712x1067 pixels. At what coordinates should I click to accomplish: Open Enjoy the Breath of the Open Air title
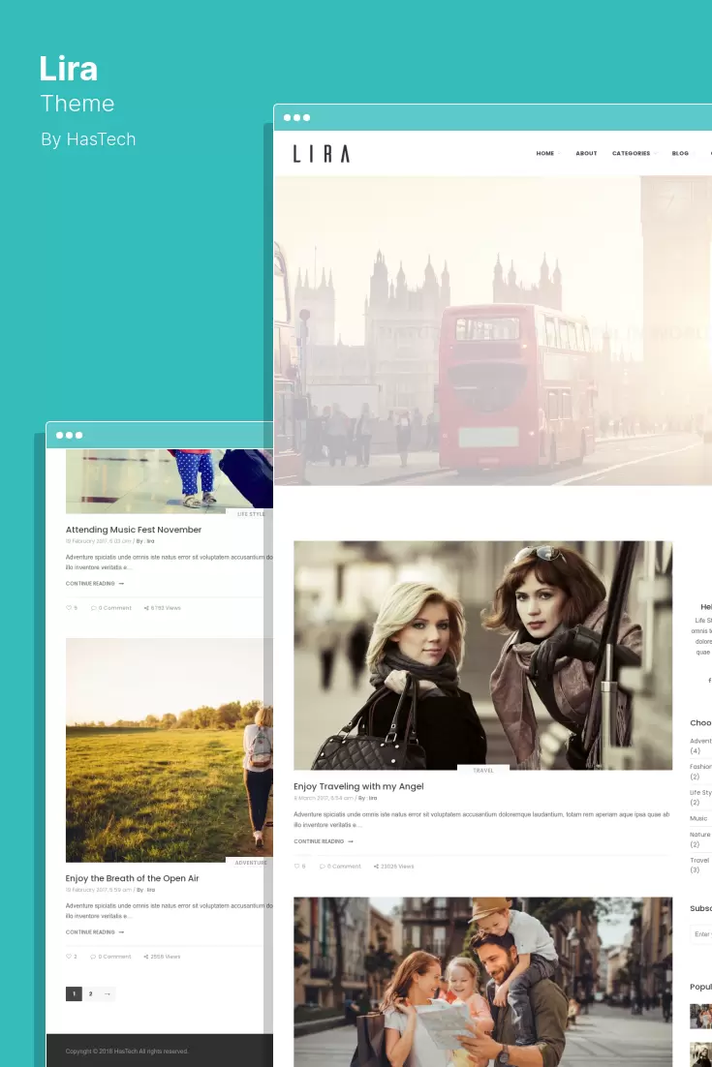coord(132,878)
